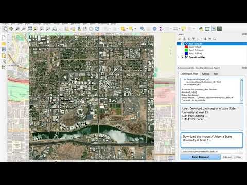Select the Pan Map hand tool

coord(5,29)
